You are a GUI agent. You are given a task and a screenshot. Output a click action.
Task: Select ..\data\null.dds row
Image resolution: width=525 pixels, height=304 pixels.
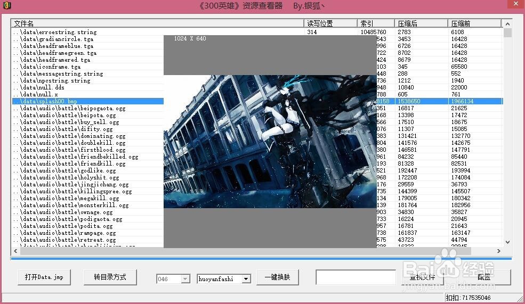point(88,87)
